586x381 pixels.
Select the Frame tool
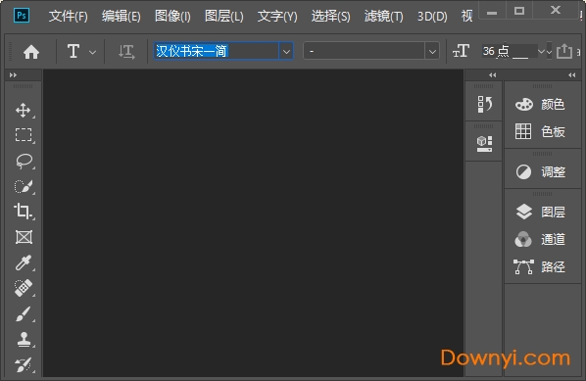(x=24, y=237)
